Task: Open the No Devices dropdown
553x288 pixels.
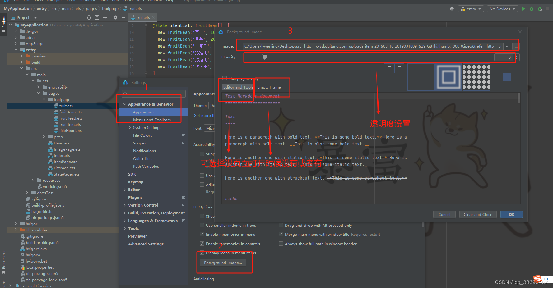Action: click(502, 9)
